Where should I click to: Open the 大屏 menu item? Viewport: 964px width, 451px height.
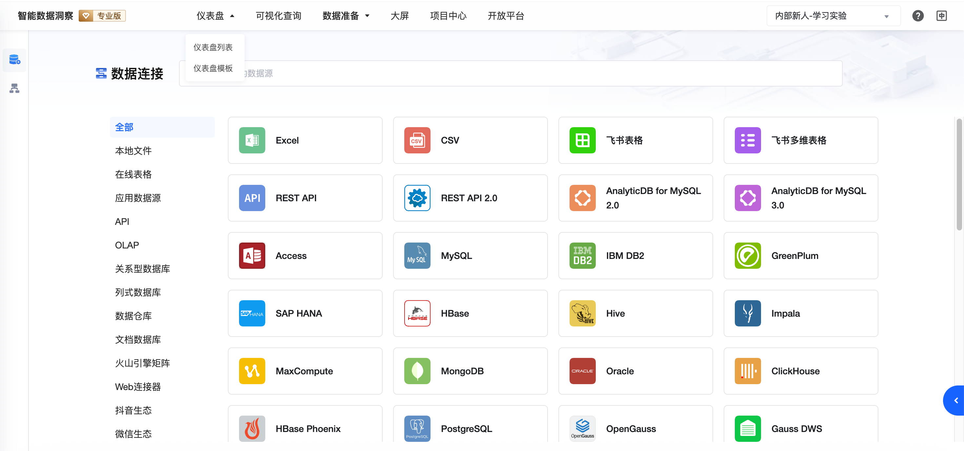(399, 16)
